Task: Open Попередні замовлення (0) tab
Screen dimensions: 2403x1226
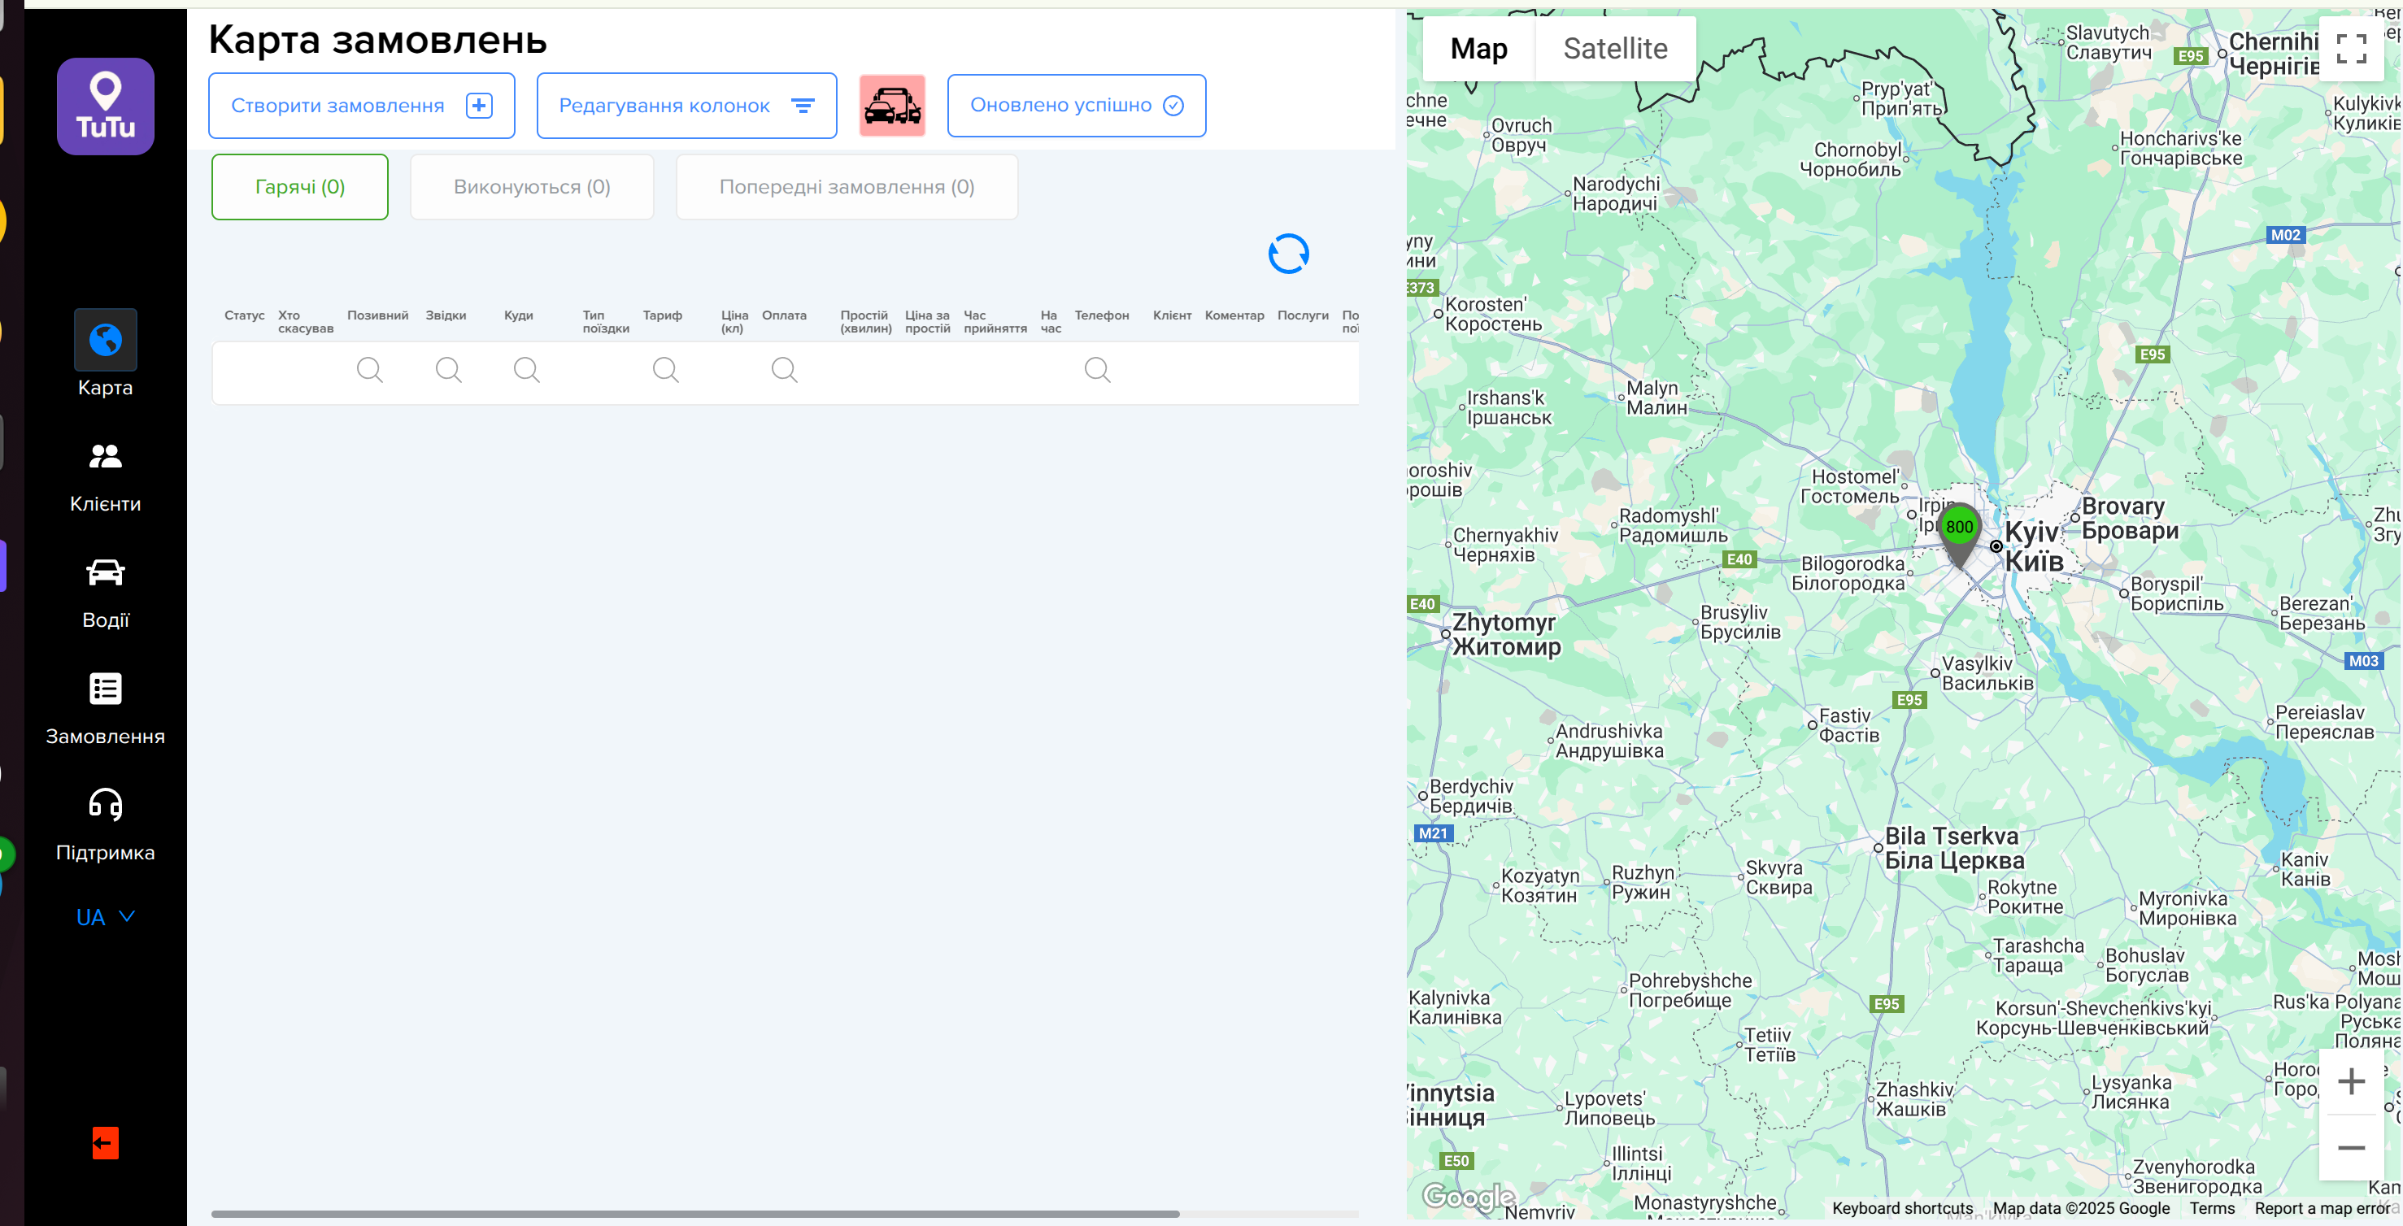Action: (846, 186)
